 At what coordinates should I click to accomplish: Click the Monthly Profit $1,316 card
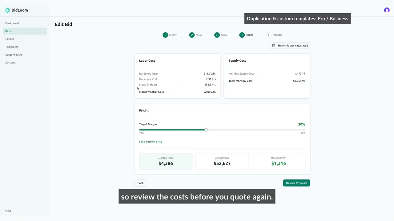279,161
